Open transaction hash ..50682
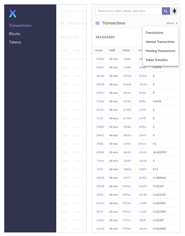Image resolution: width=185 pixels, height=236 pixels. tap(100, 127)
